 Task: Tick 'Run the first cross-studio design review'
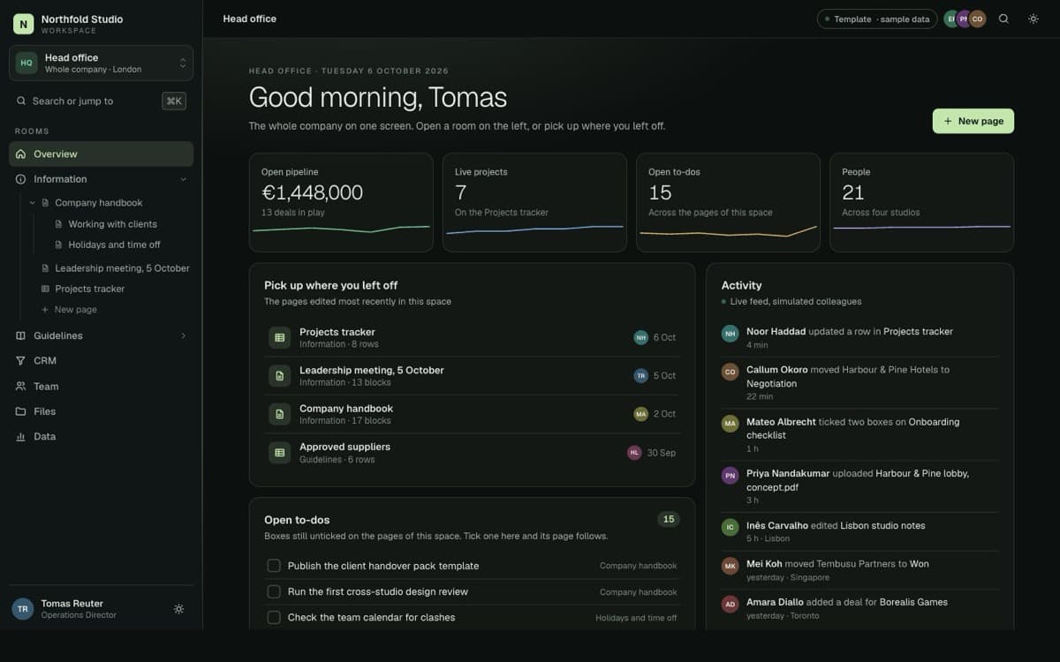click(x=274, y=591)
